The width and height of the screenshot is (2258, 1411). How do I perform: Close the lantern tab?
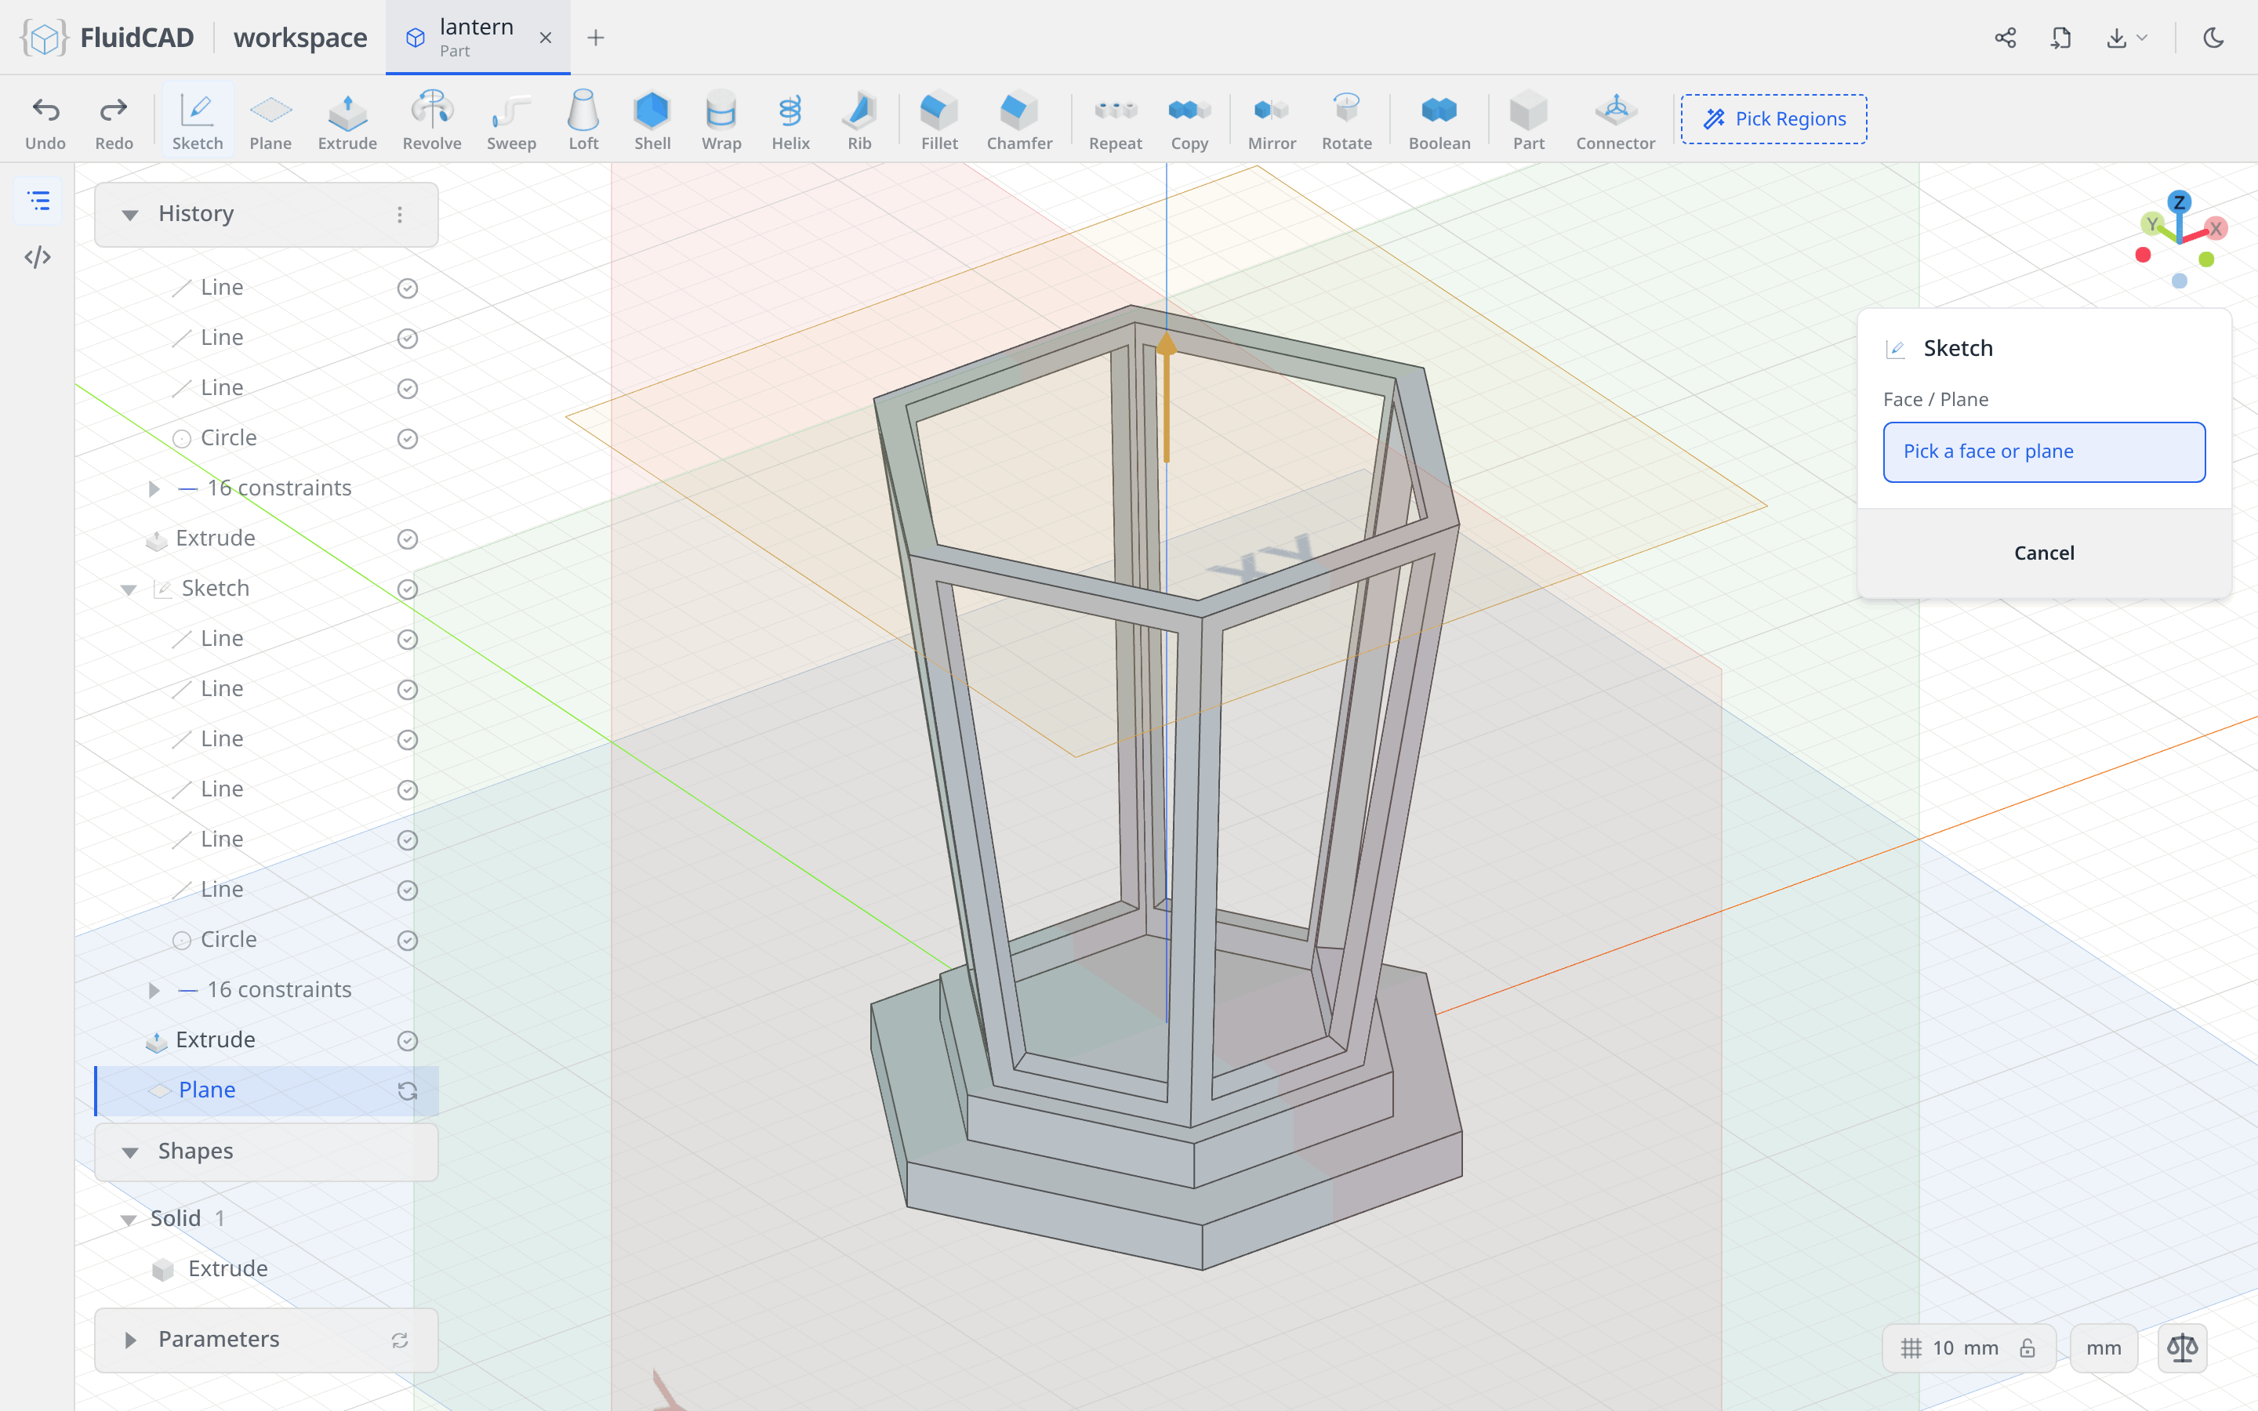point(546,38)
